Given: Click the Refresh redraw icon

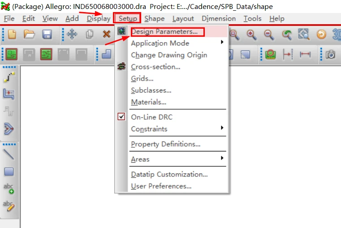Looking at the screenshot, I should (x=321, y=34).
